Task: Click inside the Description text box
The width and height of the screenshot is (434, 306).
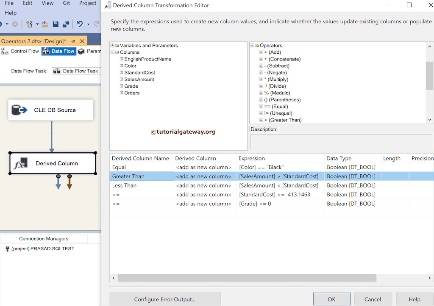Action: coord(342,141)
